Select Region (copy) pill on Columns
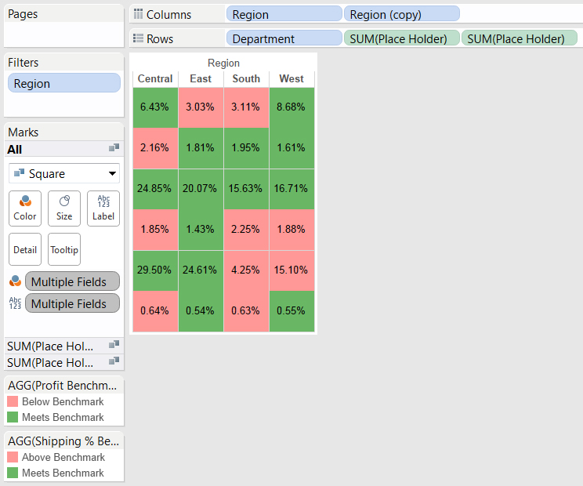 (x=401, y=14)
